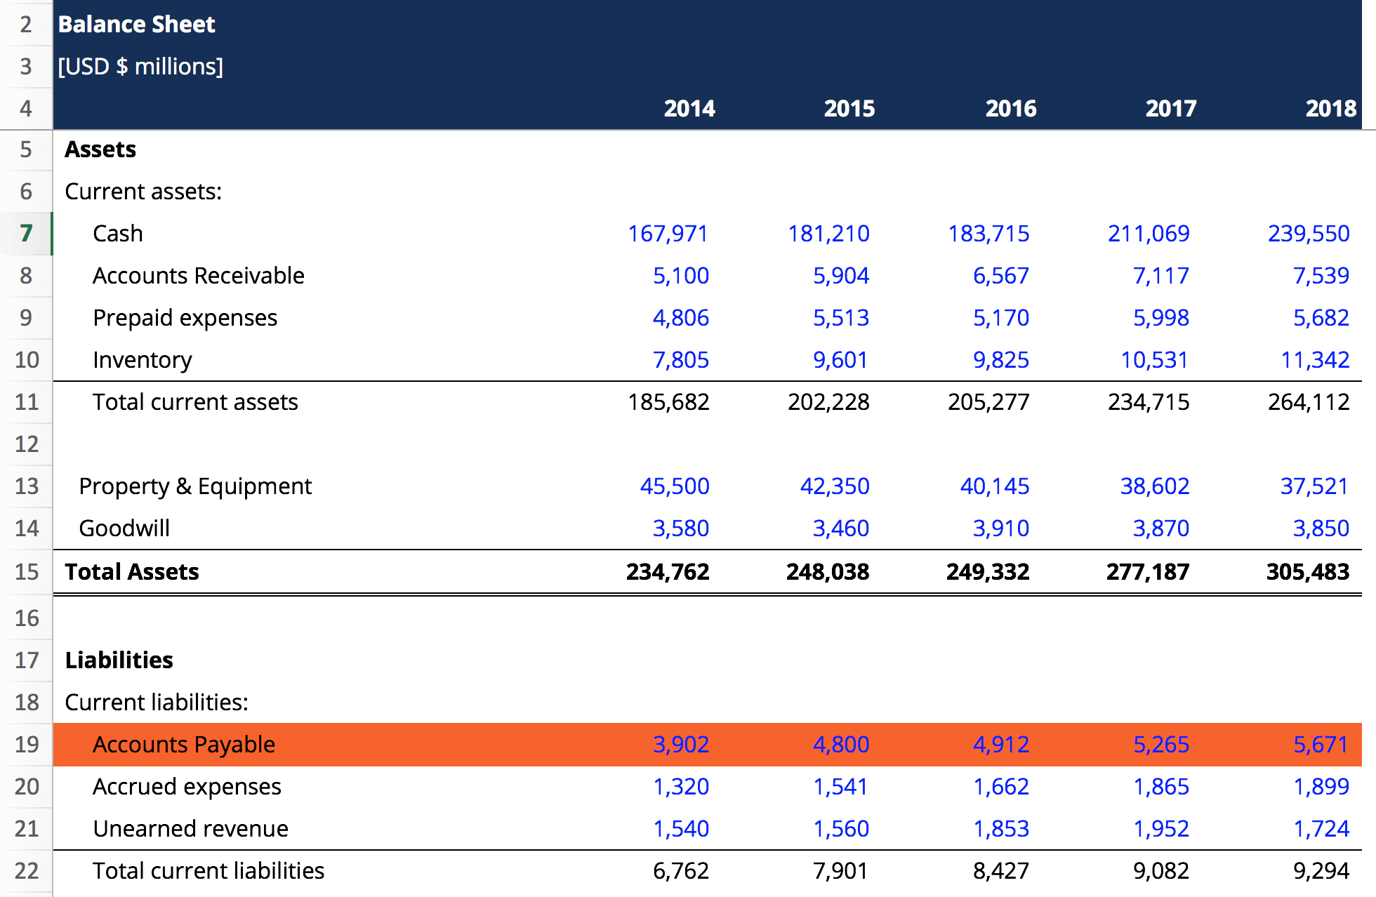1376x897 pixels.
Task: Select the row 19 header
Action: 26,744
